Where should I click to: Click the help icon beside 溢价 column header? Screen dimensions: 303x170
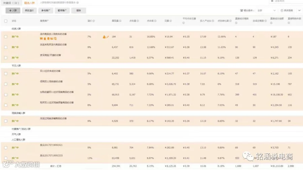point(94,21)
